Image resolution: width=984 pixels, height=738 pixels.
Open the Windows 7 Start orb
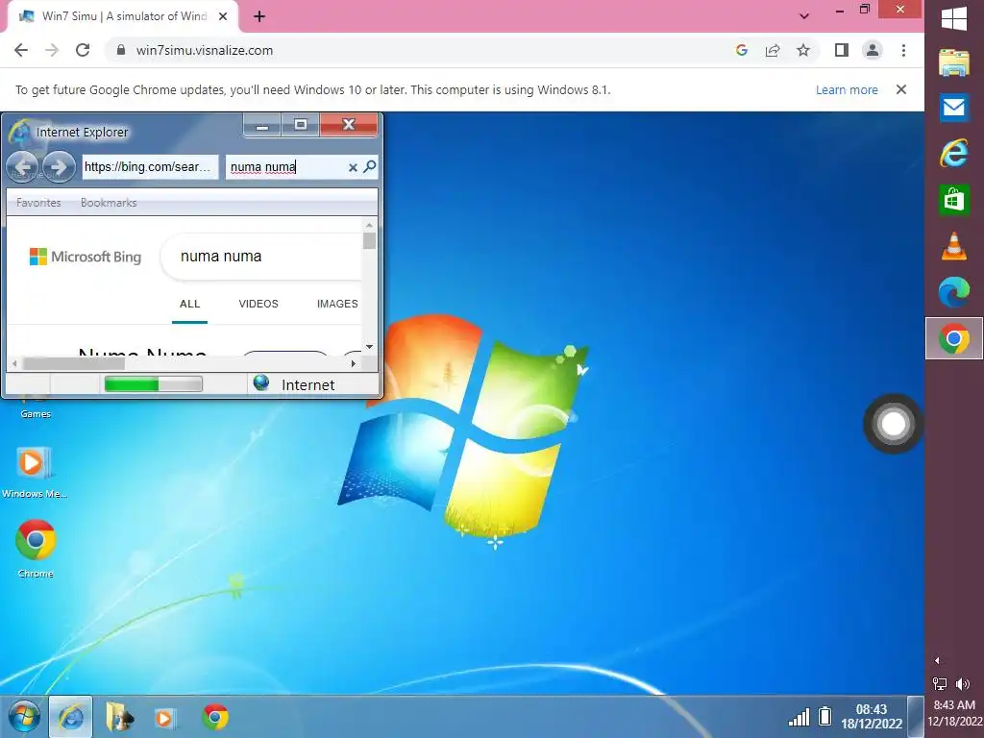24,717
